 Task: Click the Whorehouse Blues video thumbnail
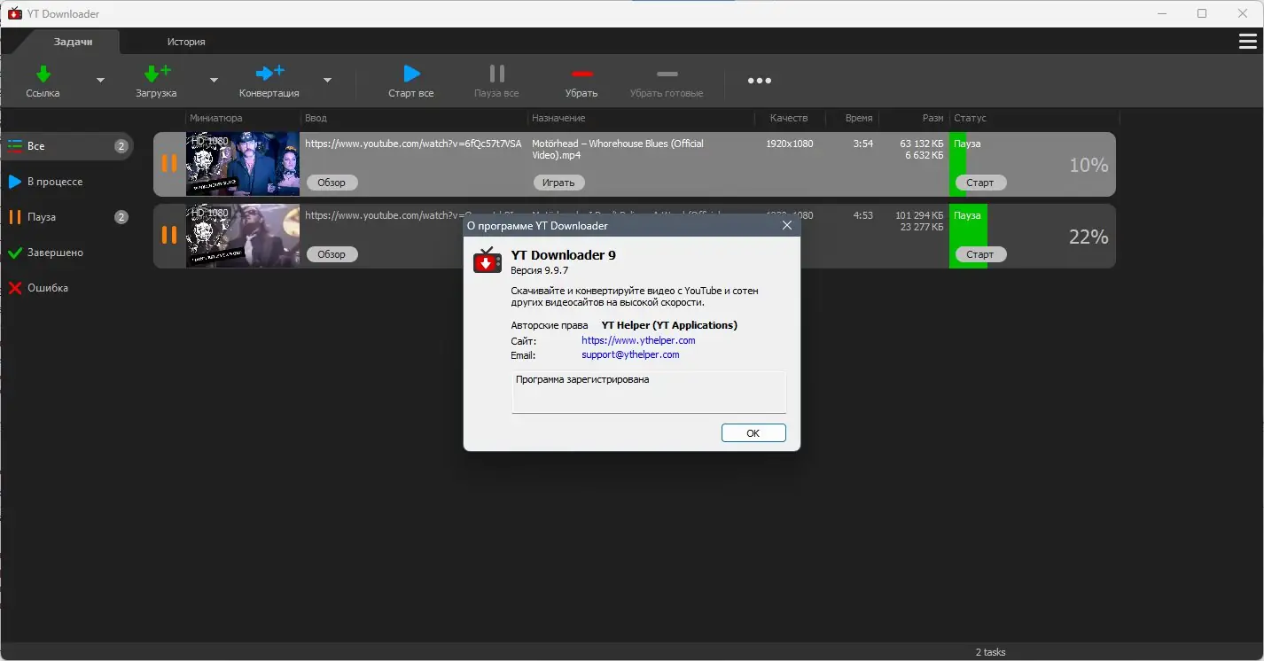pyautogui.click(x=243, y=164)
